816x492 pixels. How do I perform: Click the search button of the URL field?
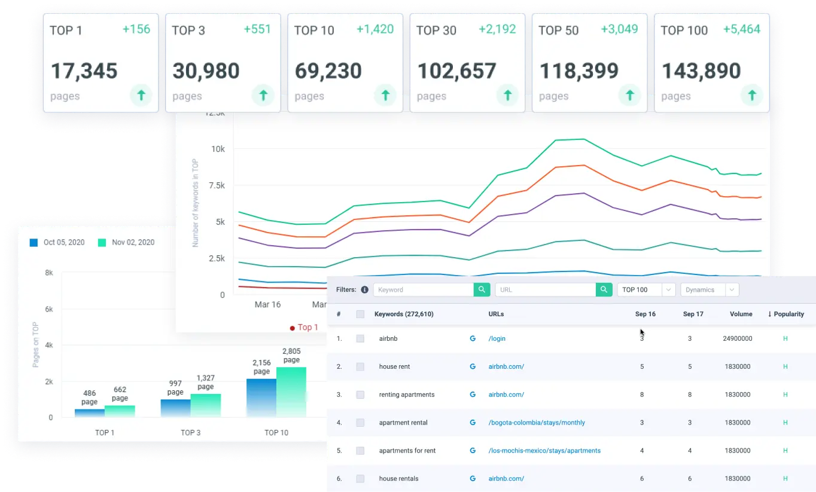coord(604,290)
